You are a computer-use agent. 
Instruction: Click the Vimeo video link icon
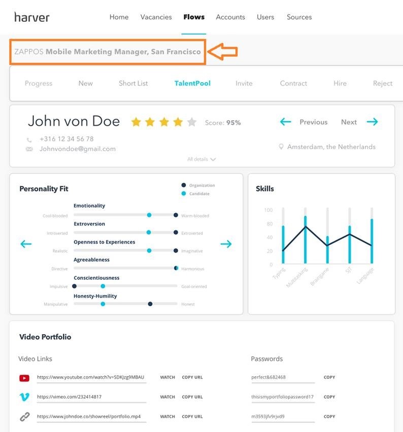[x=24, y=397]
